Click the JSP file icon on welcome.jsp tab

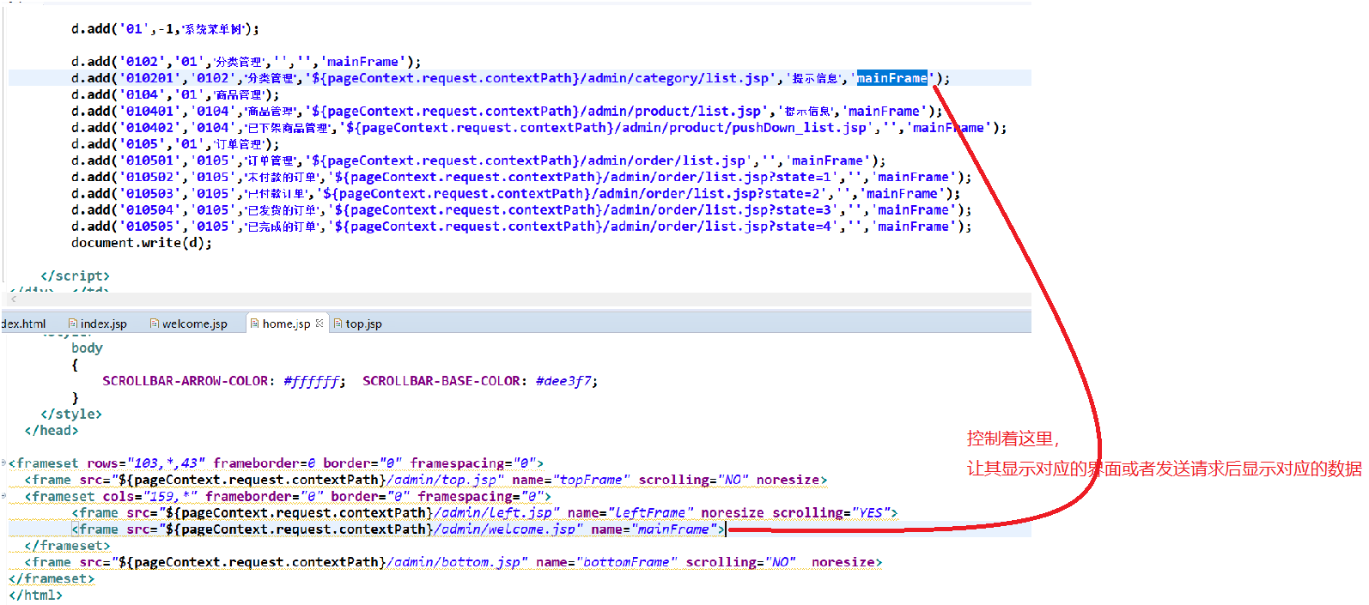tap(155, 324)
